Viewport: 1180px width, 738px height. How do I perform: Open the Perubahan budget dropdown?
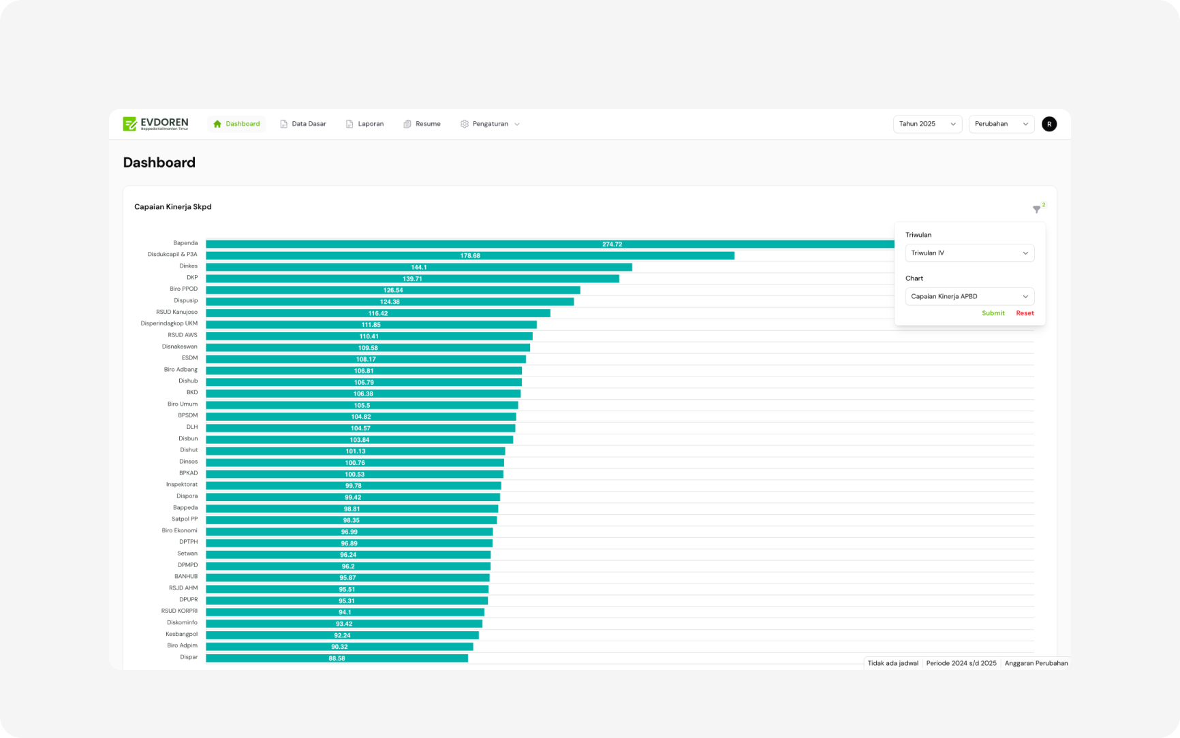1001,124
